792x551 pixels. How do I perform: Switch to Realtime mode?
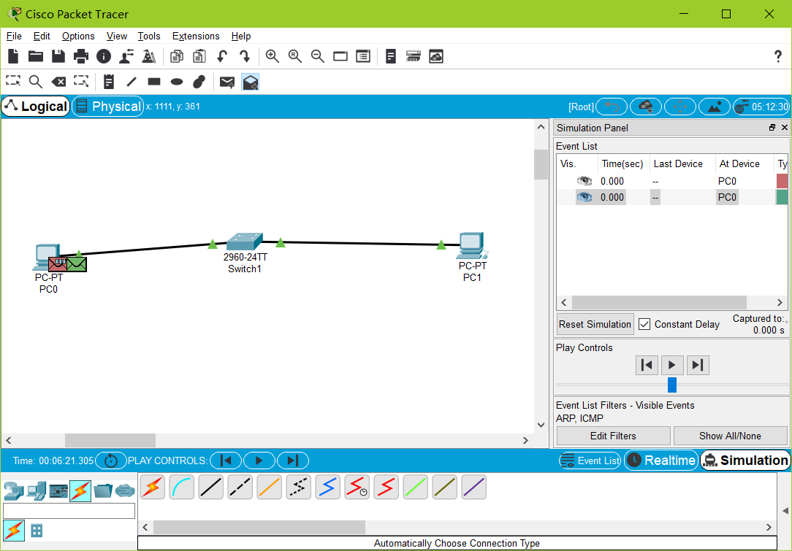(661, 461)
